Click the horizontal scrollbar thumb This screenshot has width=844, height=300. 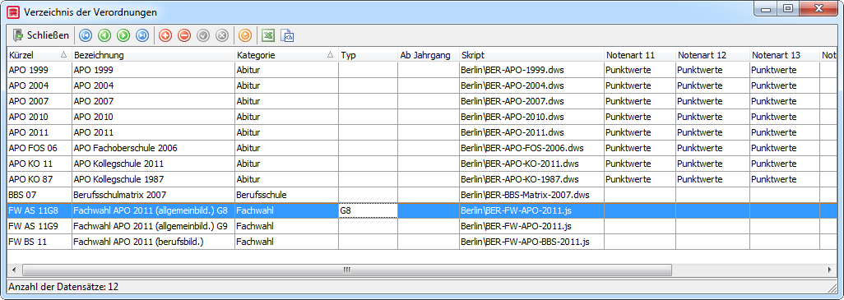[x=347, y=270]
